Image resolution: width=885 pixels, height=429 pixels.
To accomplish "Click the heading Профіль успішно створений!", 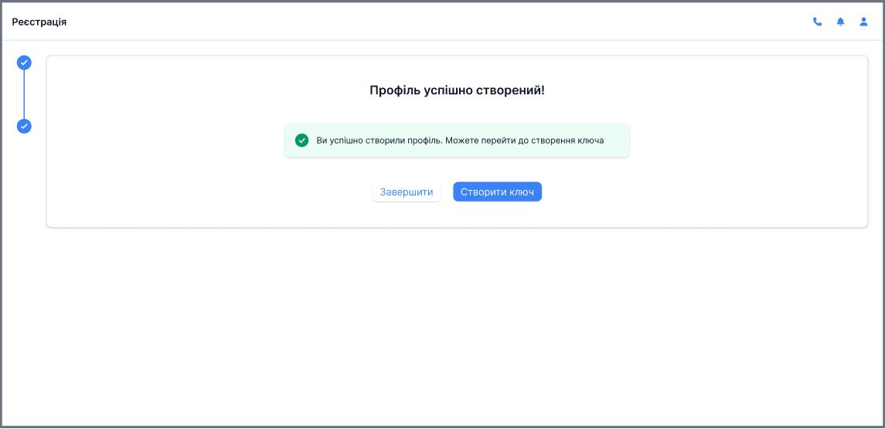I will point(457,90).
